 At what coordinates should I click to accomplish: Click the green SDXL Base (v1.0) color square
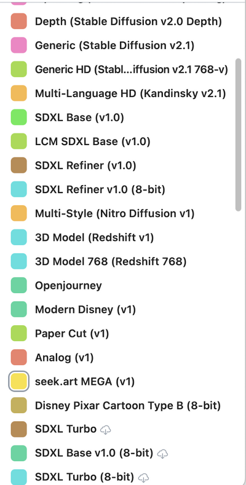[19, 117]
